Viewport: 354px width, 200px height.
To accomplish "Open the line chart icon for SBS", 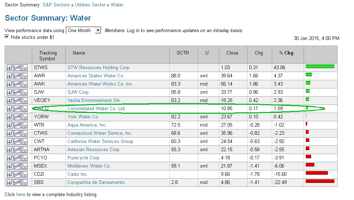I will [x=17, y=183].
